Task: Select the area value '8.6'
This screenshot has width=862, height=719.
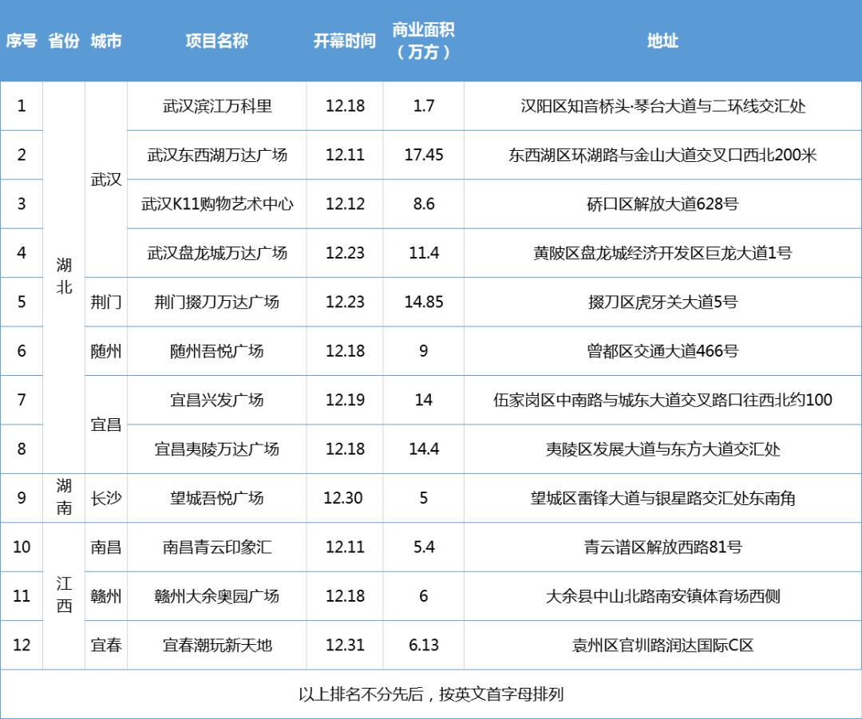Action: tap(424, 204)
